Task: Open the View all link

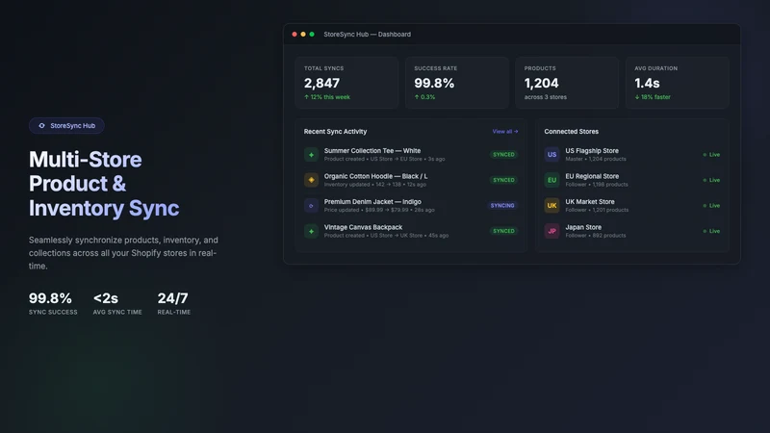Action: click(x=504, y=132)
